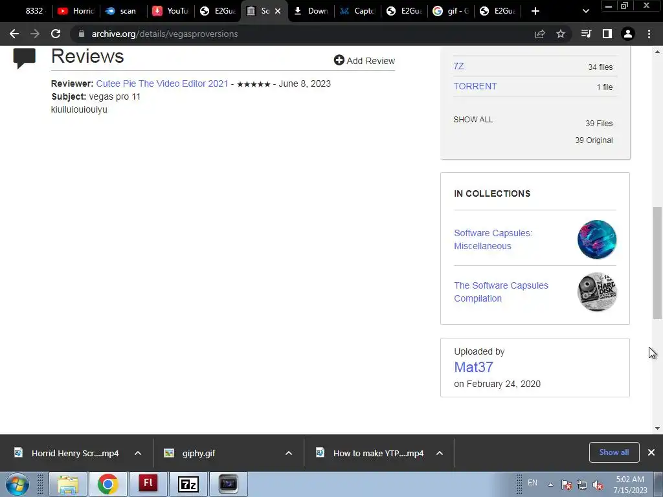
Task: Close the active archive.org tab
Action: tap(278, 11)
